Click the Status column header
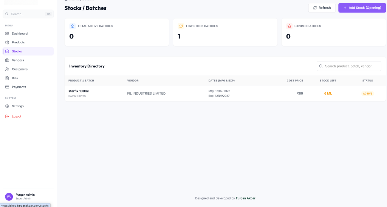The width and height of the screenshot is (387, 207). tap(367, 81)
